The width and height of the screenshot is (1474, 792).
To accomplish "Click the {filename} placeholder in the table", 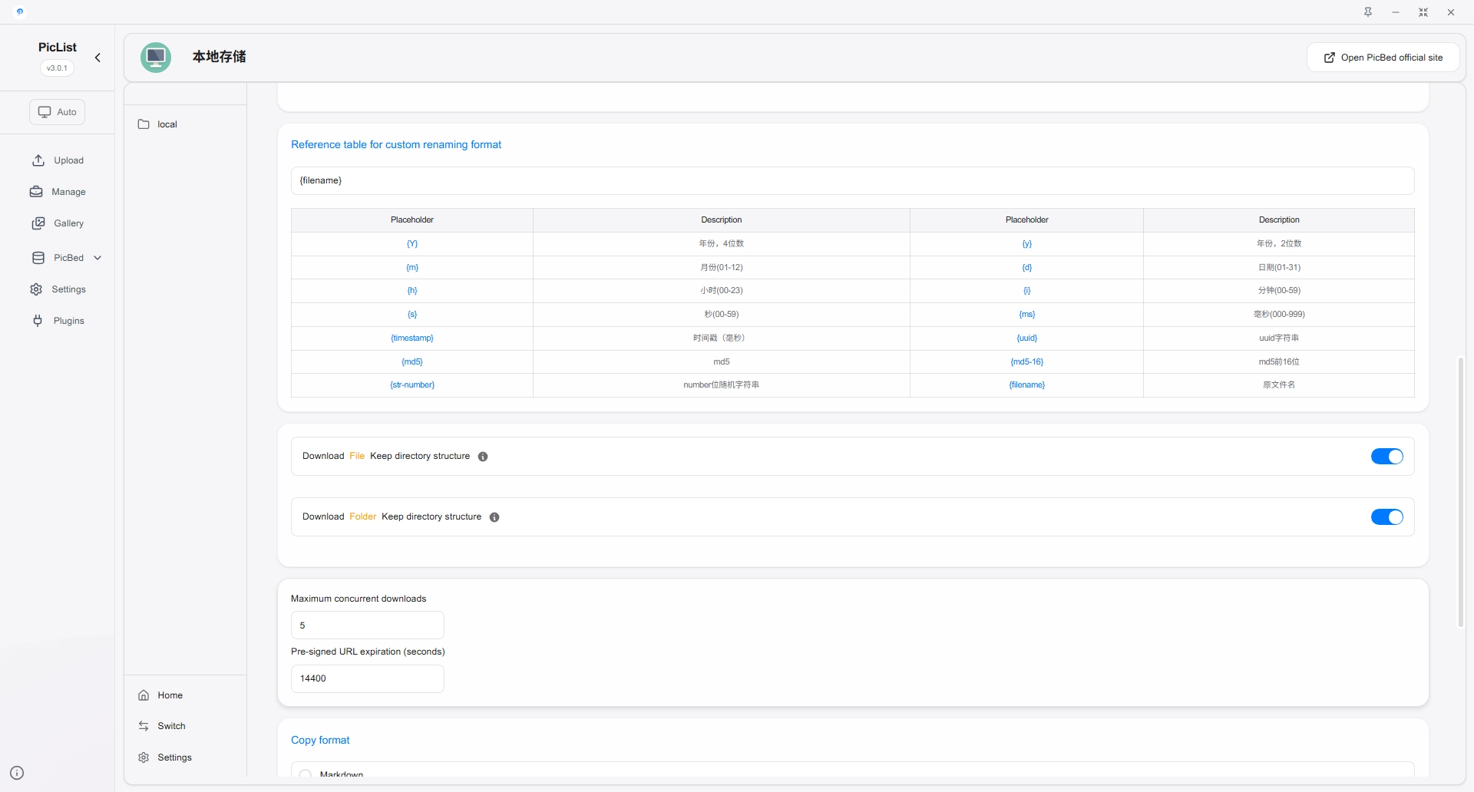I will pos(1027,385).
